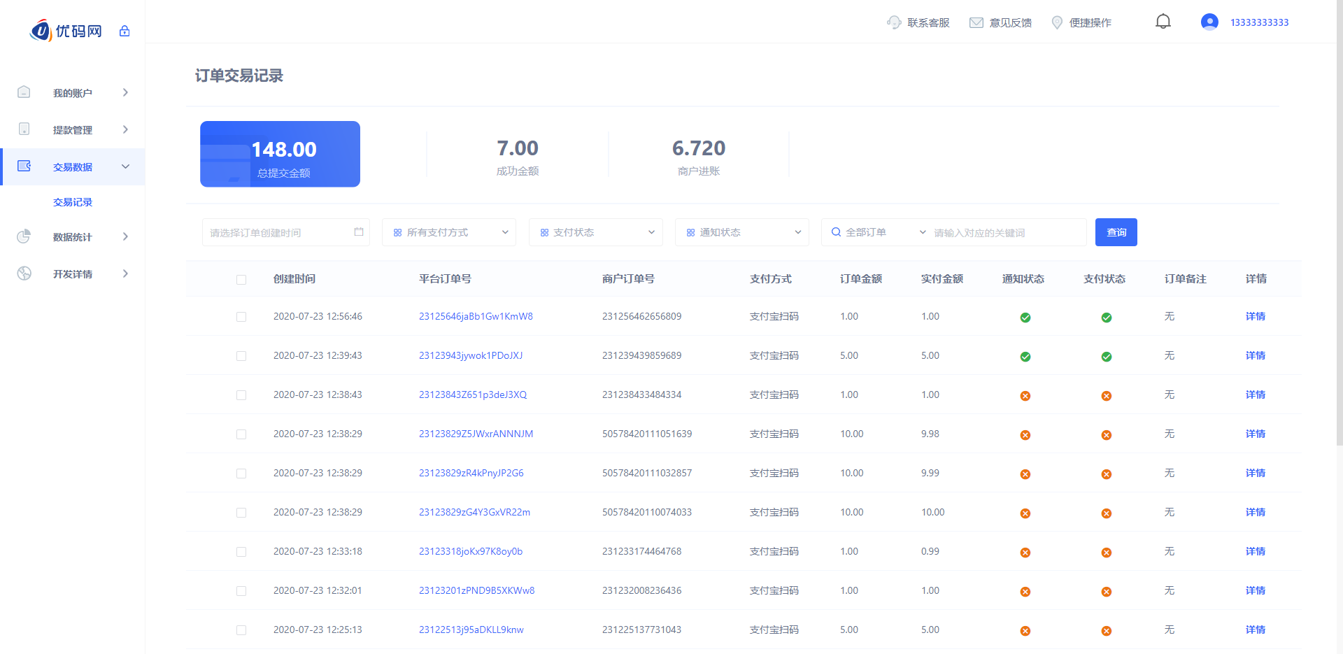Viewport: 1343px width, 654px height.
Task: Select the checkbox for the 12:33:18 order
Action: click(241, 552)
